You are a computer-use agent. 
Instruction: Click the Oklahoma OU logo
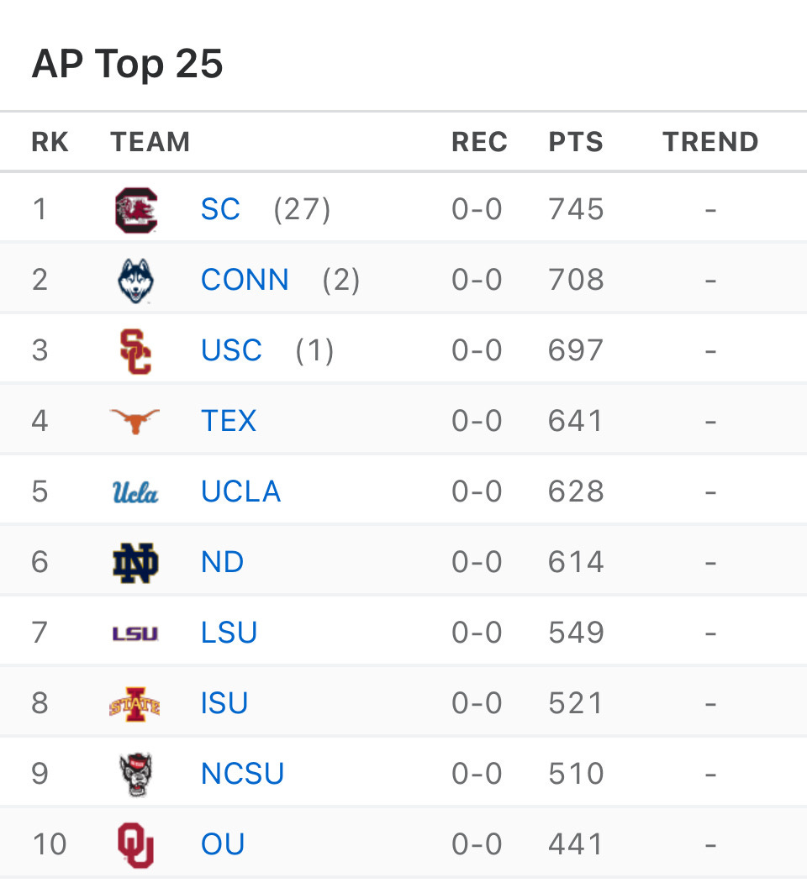coord(135,845)
